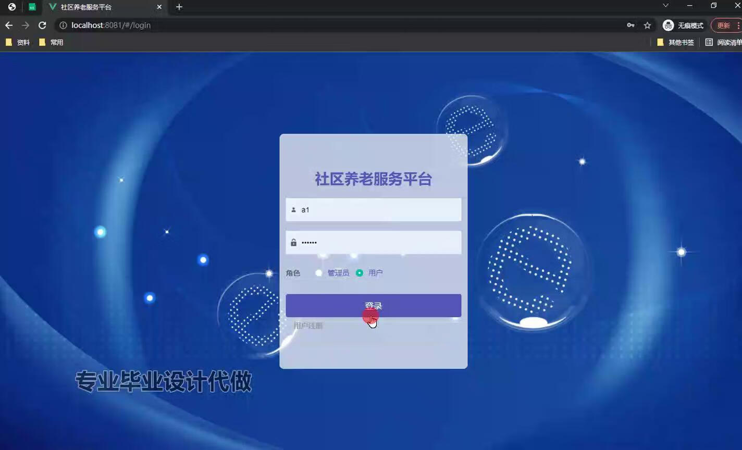742x450 pixels.
Task: Click the username field containing a1
Action: 373,209
